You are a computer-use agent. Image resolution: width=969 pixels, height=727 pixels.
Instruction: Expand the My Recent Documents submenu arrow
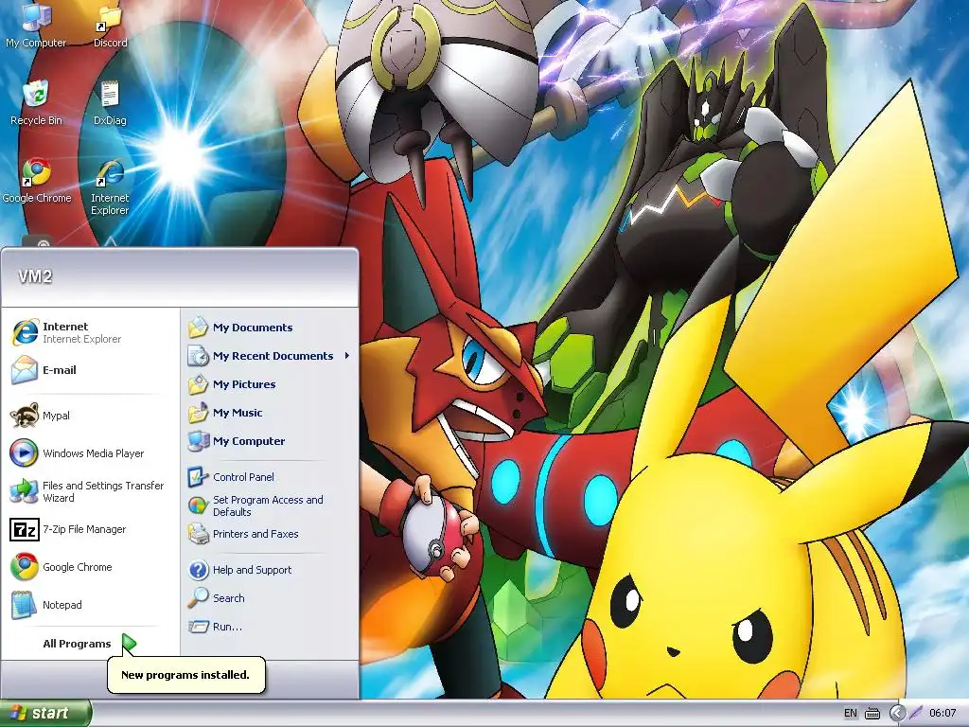point(347,356)
